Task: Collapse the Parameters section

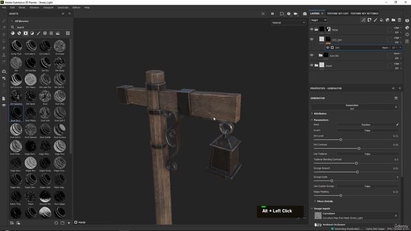Action: coord(321,120)
